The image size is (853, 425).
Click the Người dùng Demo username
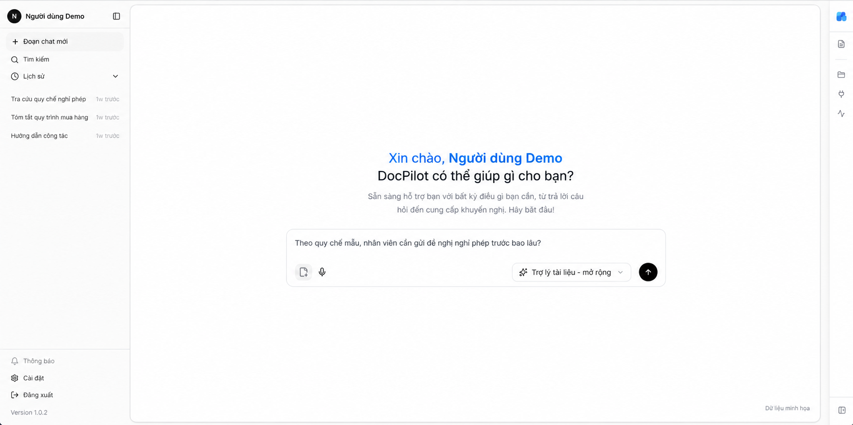coord(55,16)
